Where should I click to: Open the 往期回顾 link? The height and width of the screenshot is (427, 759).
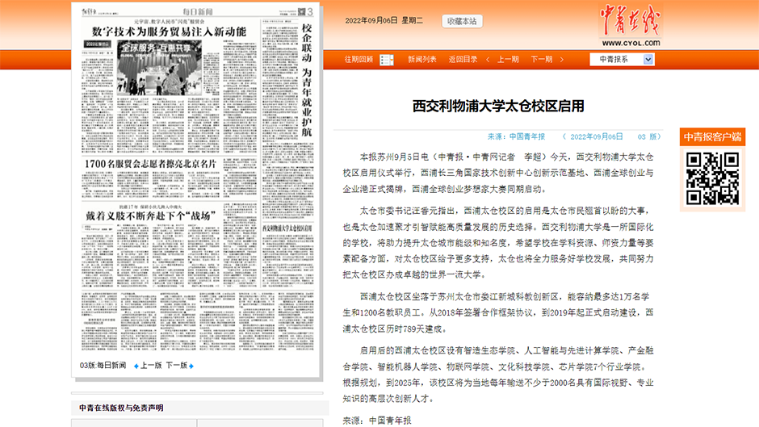(x=359, y=60)
